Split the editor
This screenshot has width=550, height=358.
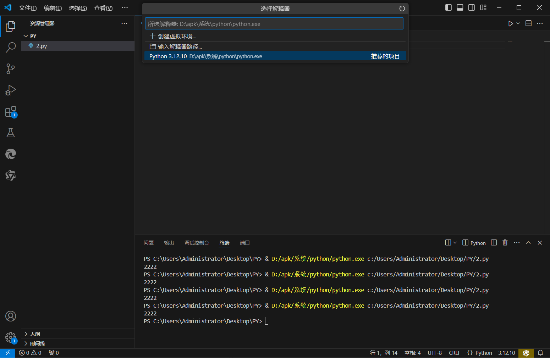click(528, 23)
